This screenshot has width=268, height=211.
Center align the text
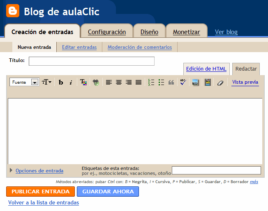[119, 82]
